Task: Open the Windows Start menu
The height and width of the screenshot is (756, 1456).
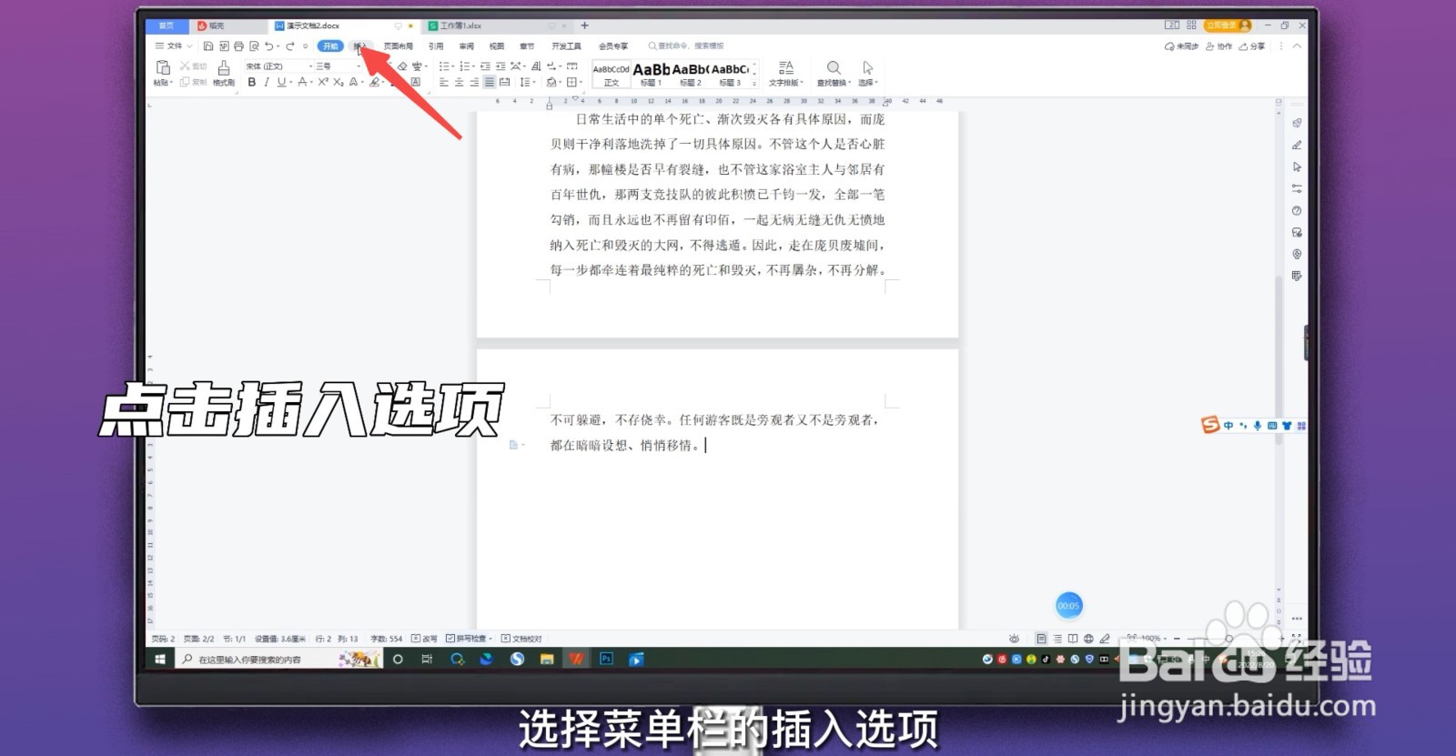Action: pos(160,659)
